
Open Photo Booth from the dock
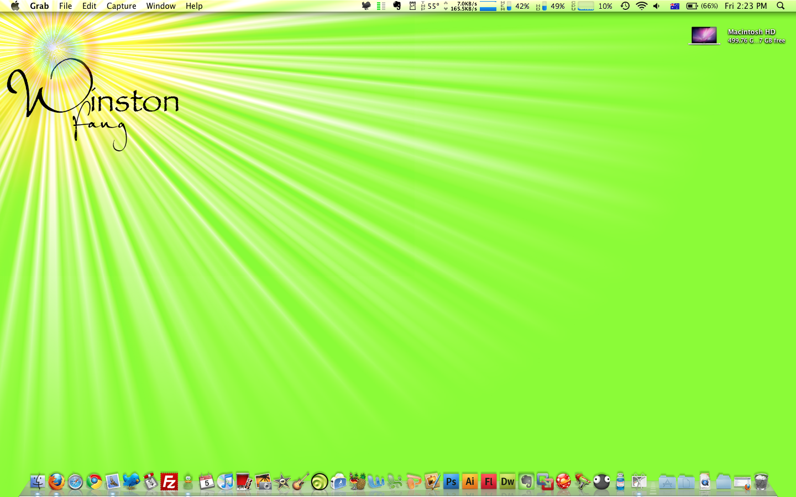244,482
